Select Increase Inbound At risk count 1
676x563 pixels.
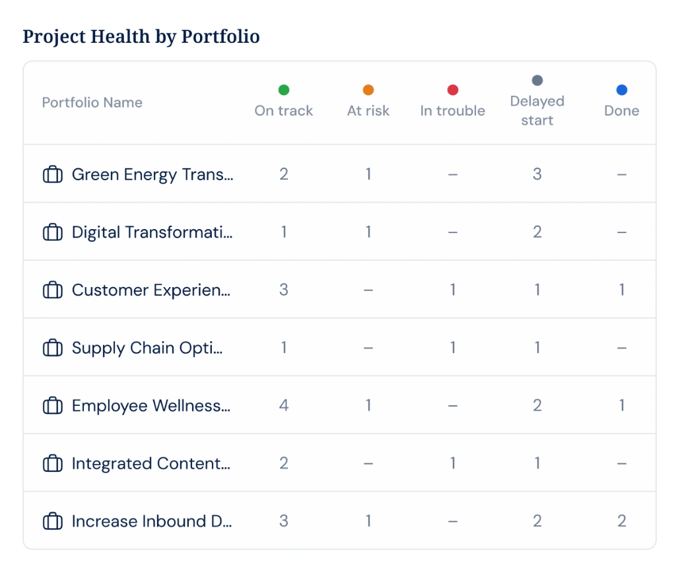(x=368, y=521)
